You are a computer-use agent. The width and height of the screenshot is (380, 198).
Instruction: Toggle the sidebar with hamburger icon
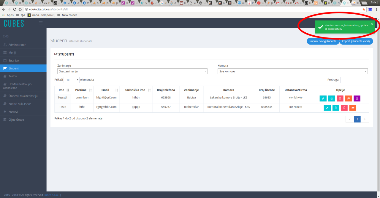pos(41,23)
